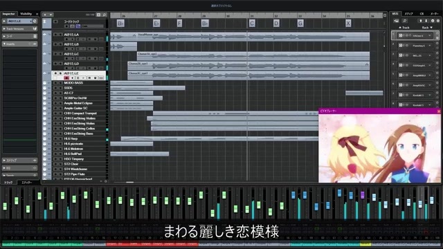Image resolution: width=443 pixels, height=249 pixels.
Task: Click the first green mixer channel fader
Action: click(5, 206)
